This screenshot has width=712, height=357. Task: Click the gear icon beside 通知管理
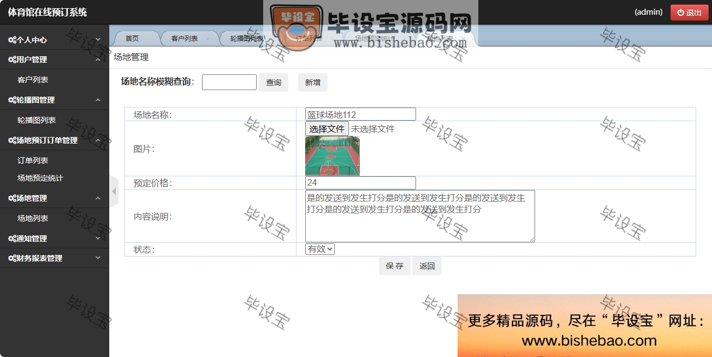[11, 239]
